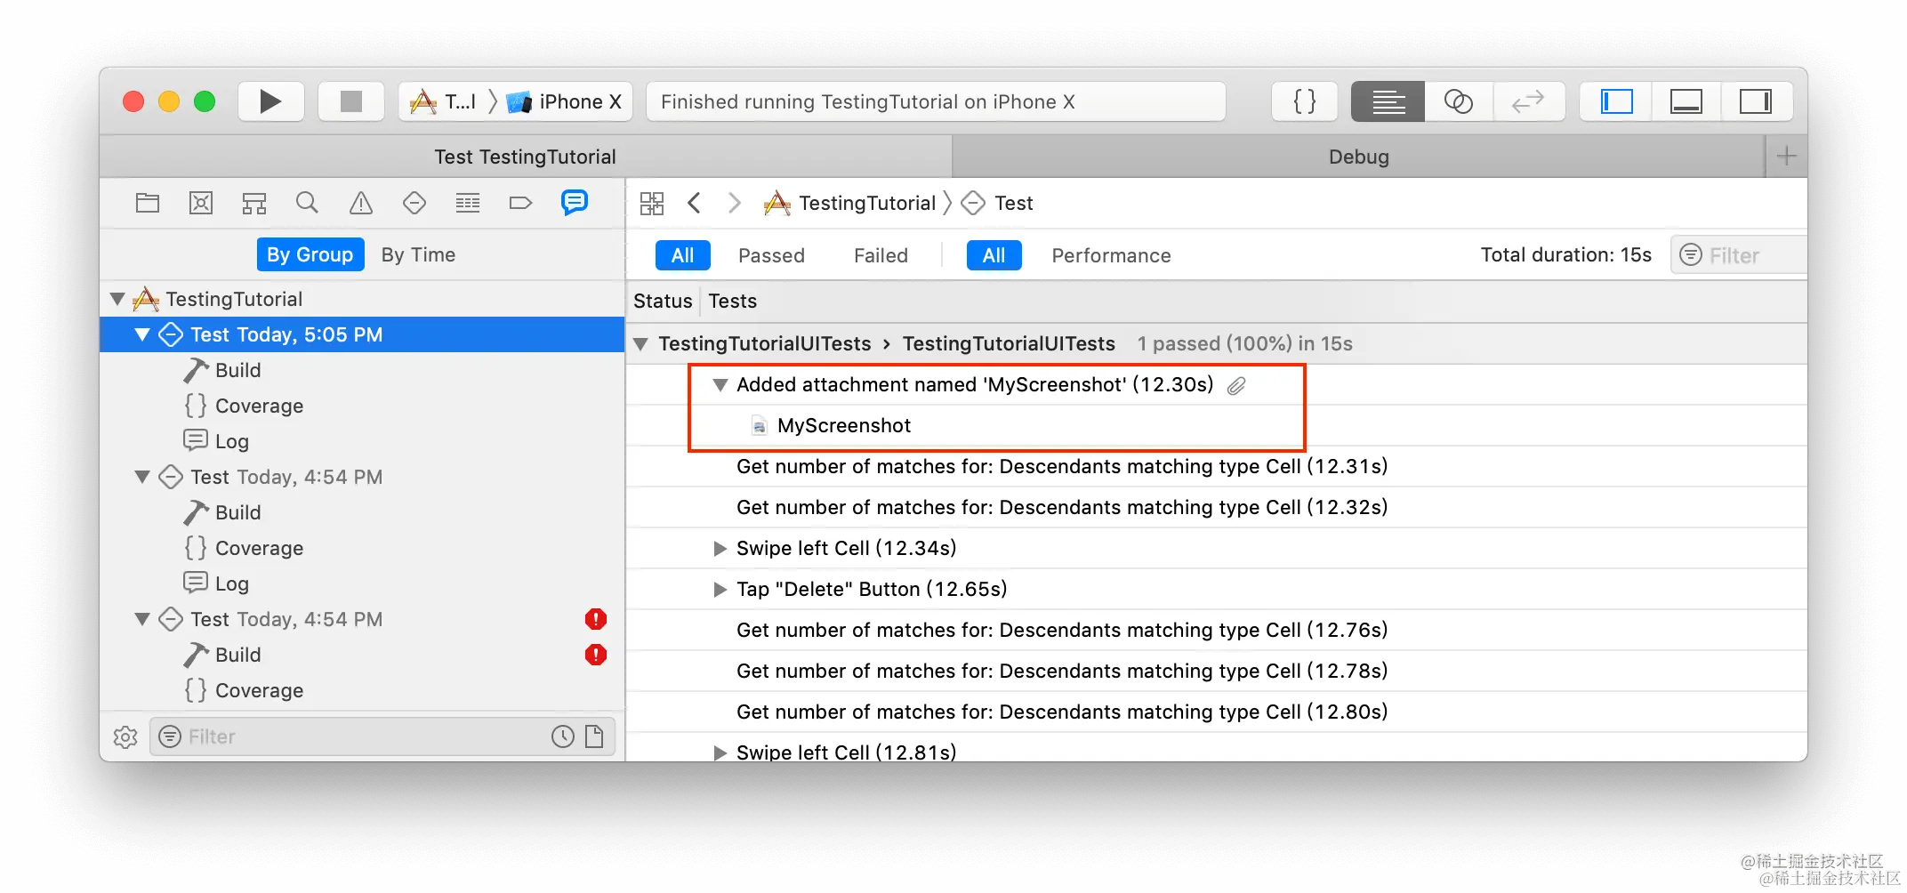The height and width of the screenshot is (893, 1907).
Task: Open the Test navigator diamond icon
Action: pyautogui.click(x=414, y=203)
